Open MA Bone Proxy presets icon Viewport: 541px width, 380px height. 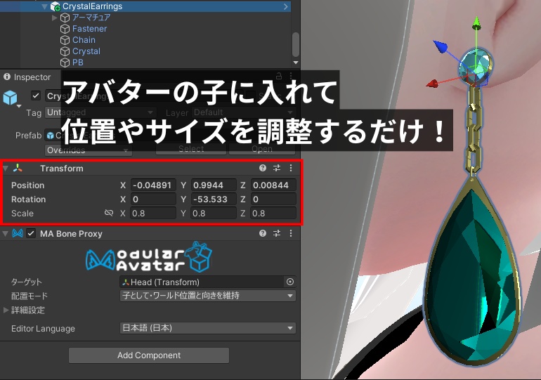(x=277, y=233)
